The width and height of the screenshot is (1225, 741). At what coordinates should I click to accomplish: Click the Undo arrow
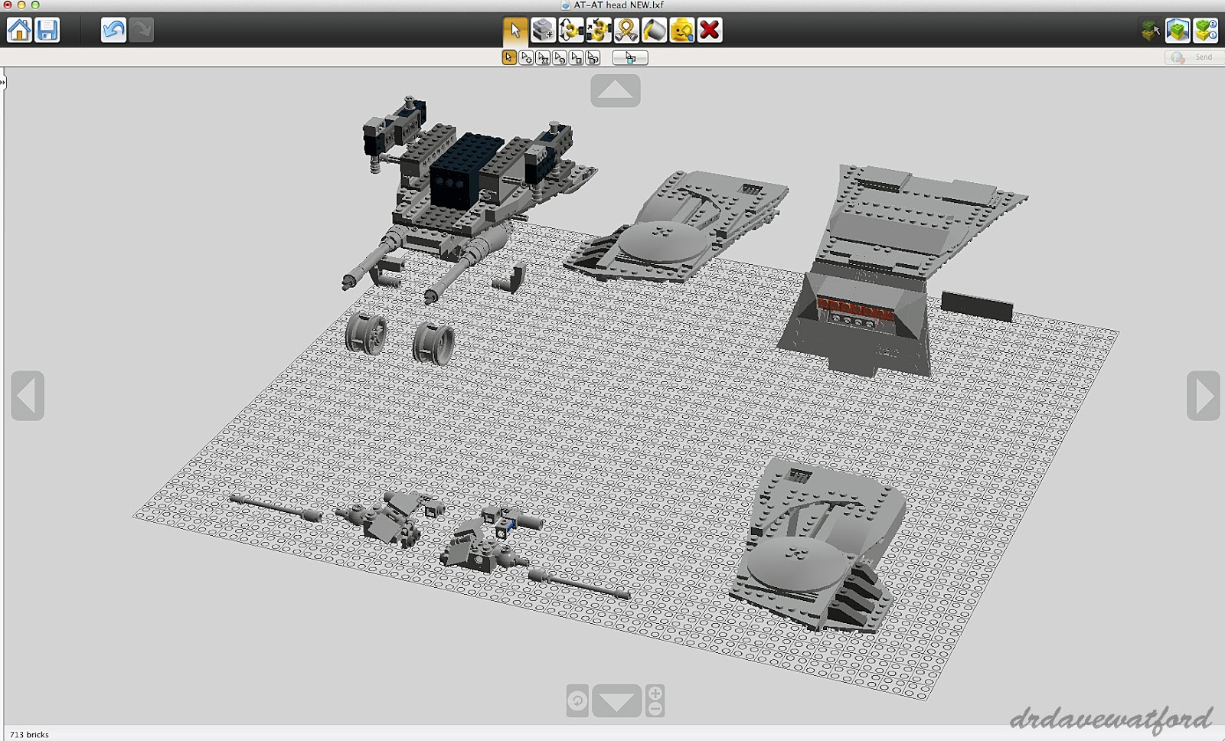[x=113, y=31]
